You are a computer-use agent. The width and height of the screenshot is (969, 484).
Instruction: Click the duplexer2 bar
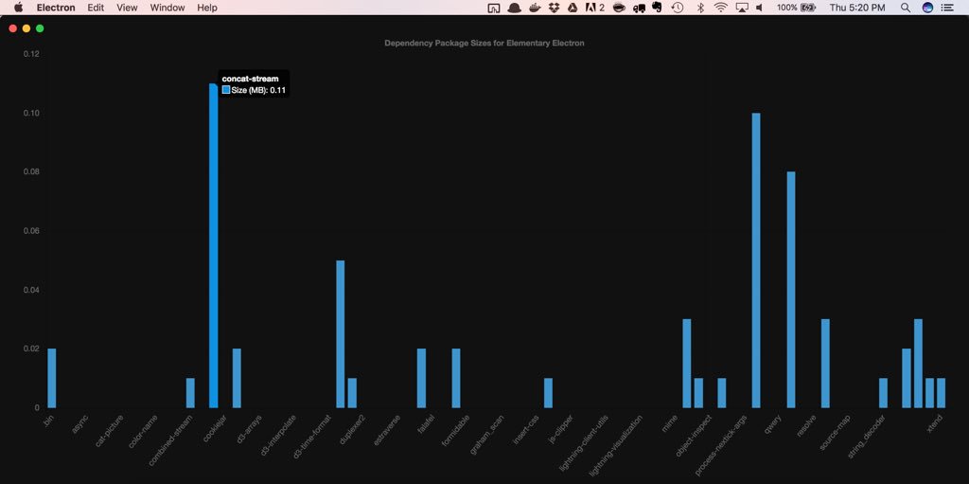tap(352, 393)
